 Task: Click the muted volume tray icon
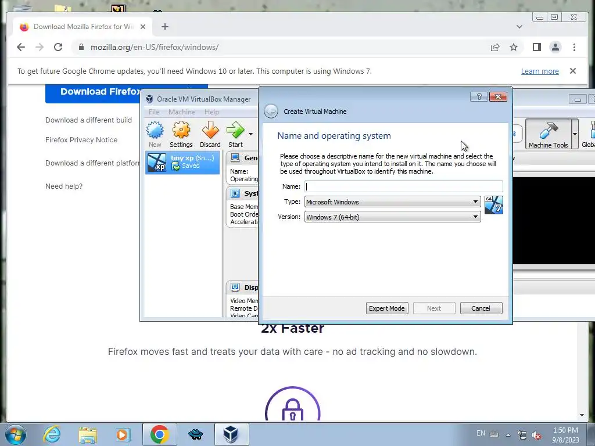[x=536, y=435]
